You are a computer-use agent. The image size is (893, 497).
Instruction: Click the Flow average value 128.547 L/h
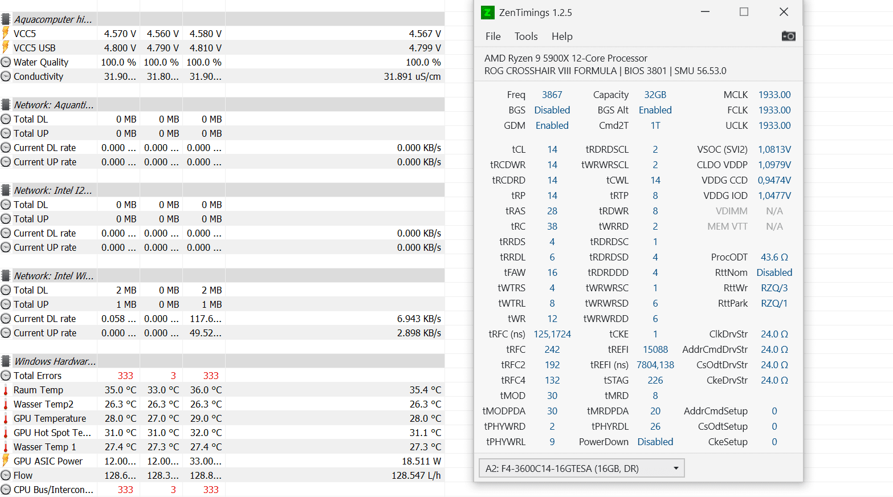[x=416, y=475]
